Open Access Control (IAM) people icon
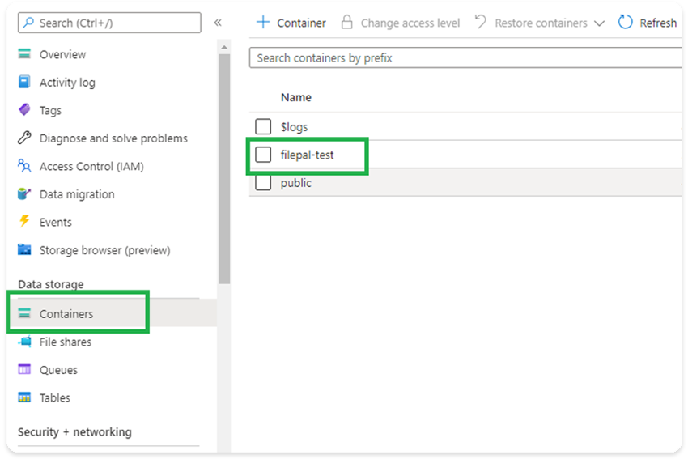Screen dimensions: 688x459 [24, 166]
